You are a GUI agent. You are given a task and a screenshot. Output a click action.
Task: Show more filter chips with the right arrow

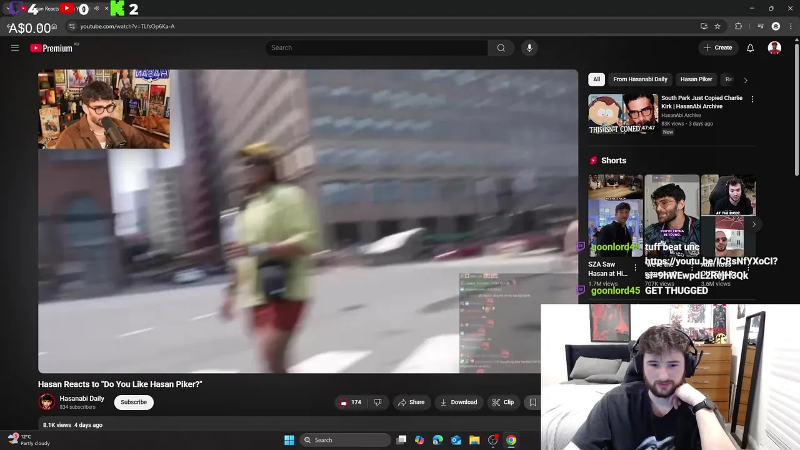tap(745, 80)
